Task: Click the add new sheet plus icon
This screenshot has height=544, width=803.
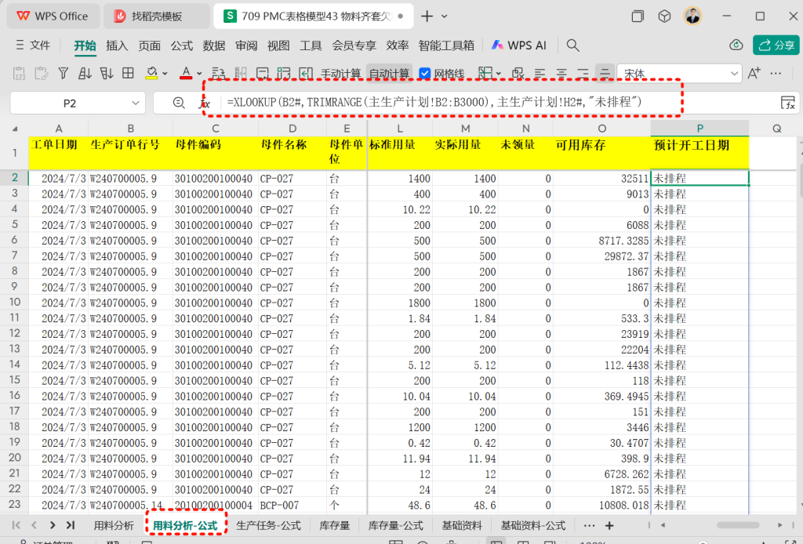Action: 609,525
